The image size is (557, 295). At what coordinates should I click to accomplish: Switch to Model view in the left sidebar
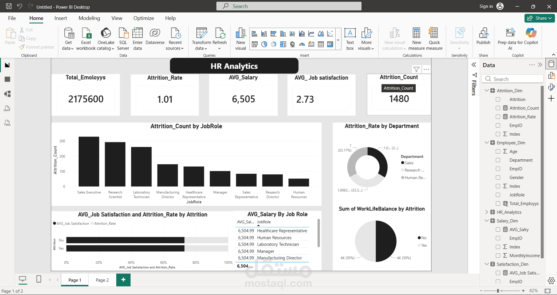(7, 94)
